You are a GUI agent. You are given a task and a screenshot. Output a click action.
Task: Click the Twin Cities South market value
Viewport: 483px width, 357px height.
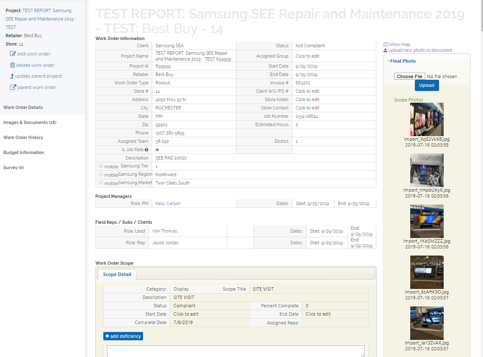172,182
